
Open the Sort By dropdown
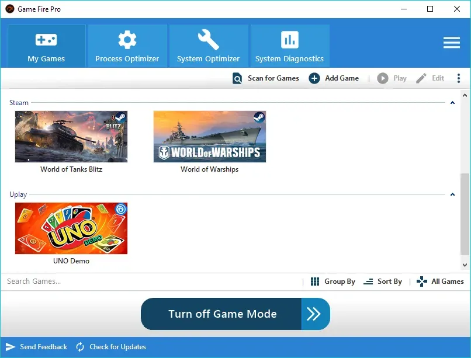click(x=383, y=281)
